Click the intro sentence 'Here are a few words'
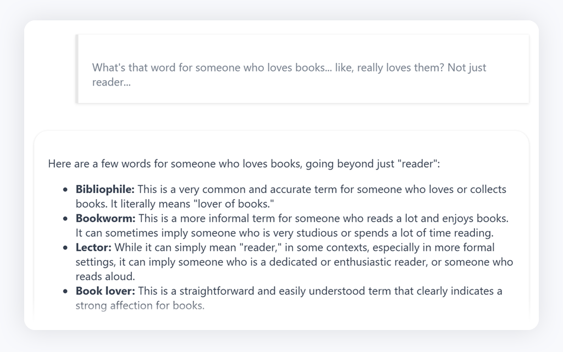563x352 pixels. click(244, 164)
